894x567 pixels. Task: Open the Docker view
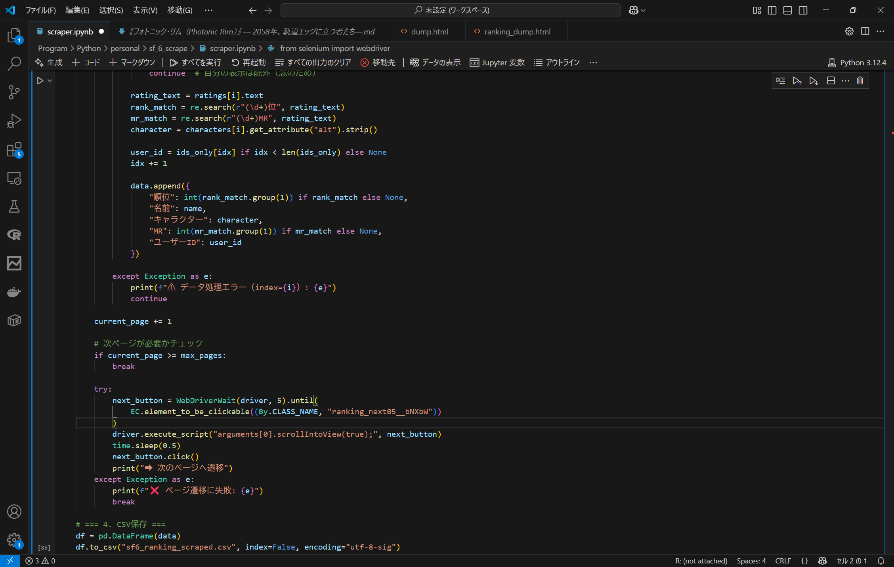pos(14,292)
